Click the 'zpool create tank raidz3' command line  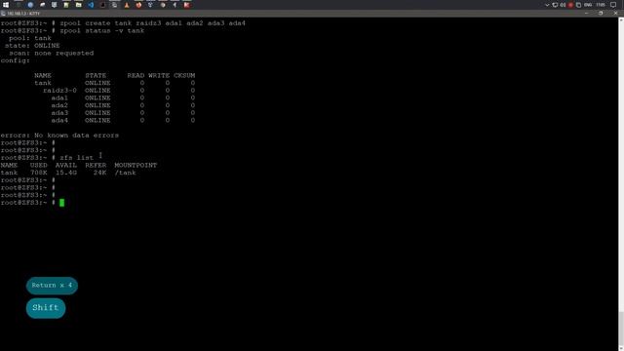(x=153, y=23)
